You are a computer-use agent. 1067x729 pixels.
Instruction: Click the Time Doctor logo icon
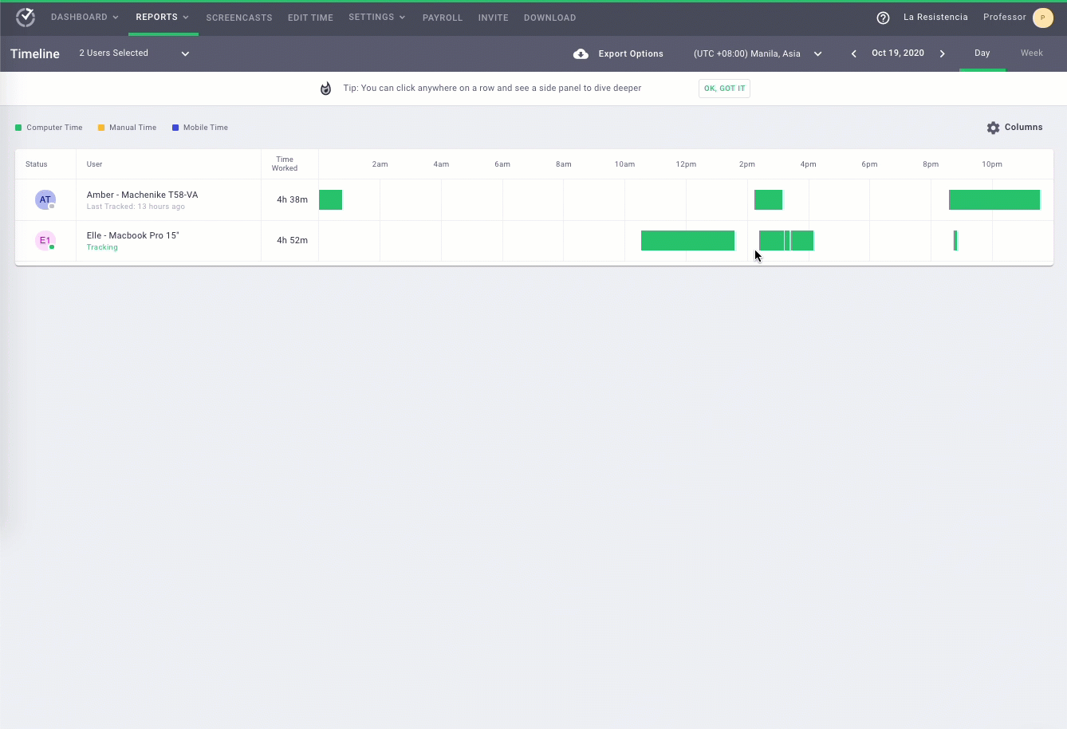[x=26, y=17]
